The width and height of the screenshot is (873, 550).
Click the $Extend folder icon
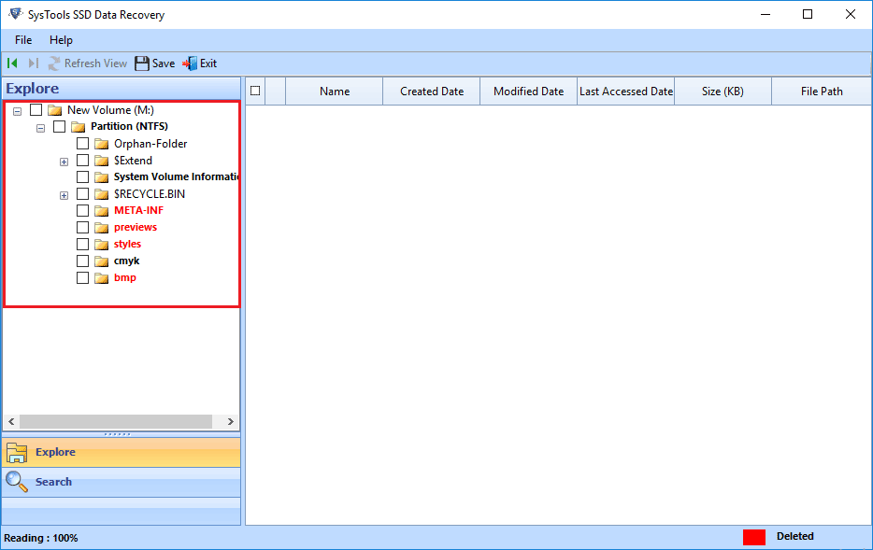[101, 161]
